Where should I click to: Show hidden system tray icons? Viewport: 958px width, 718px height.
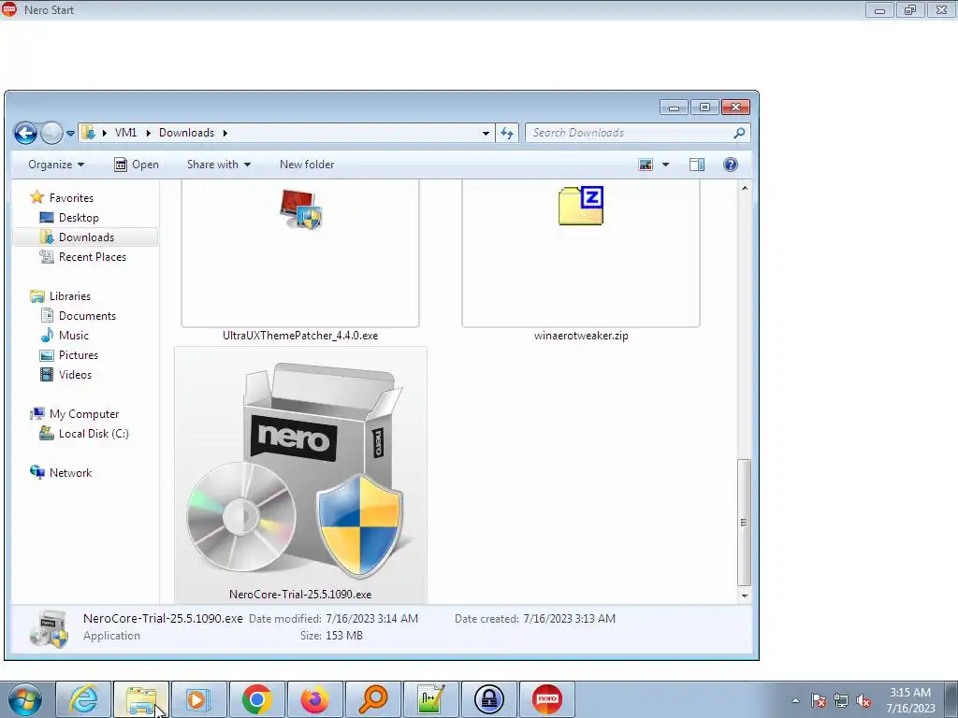coord(795,700)
